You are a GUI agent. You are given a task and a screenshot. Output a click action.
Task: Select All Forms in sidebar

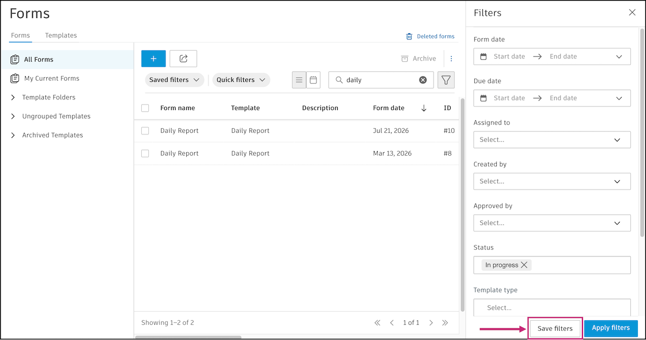(x=67, y=60)
